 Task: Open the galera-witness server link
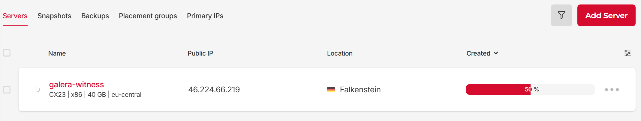pyautogui.click(x=77, y=85)
